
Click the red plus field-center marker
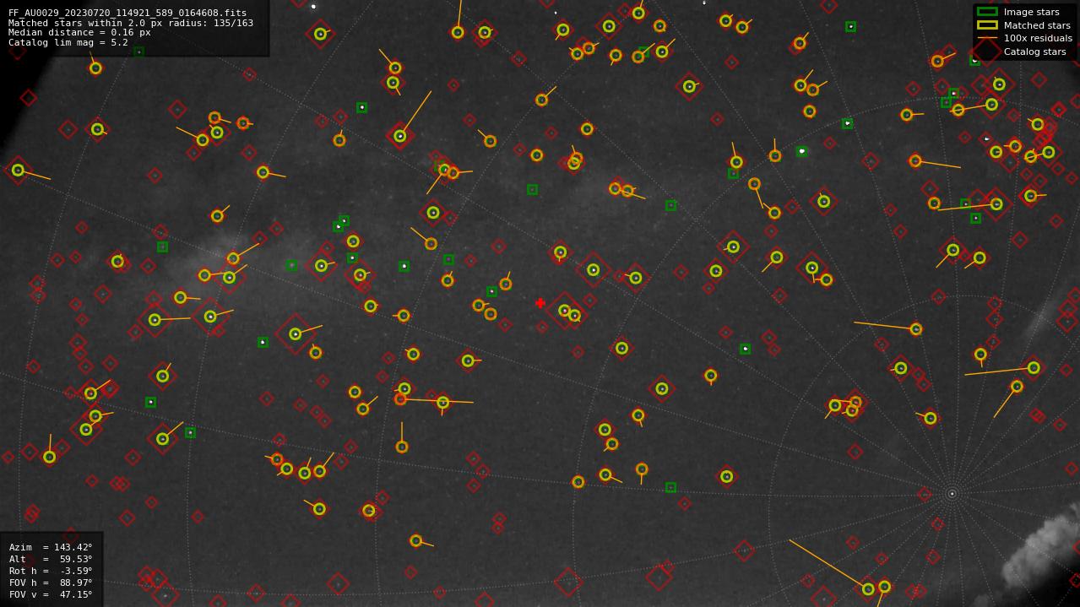540,303
